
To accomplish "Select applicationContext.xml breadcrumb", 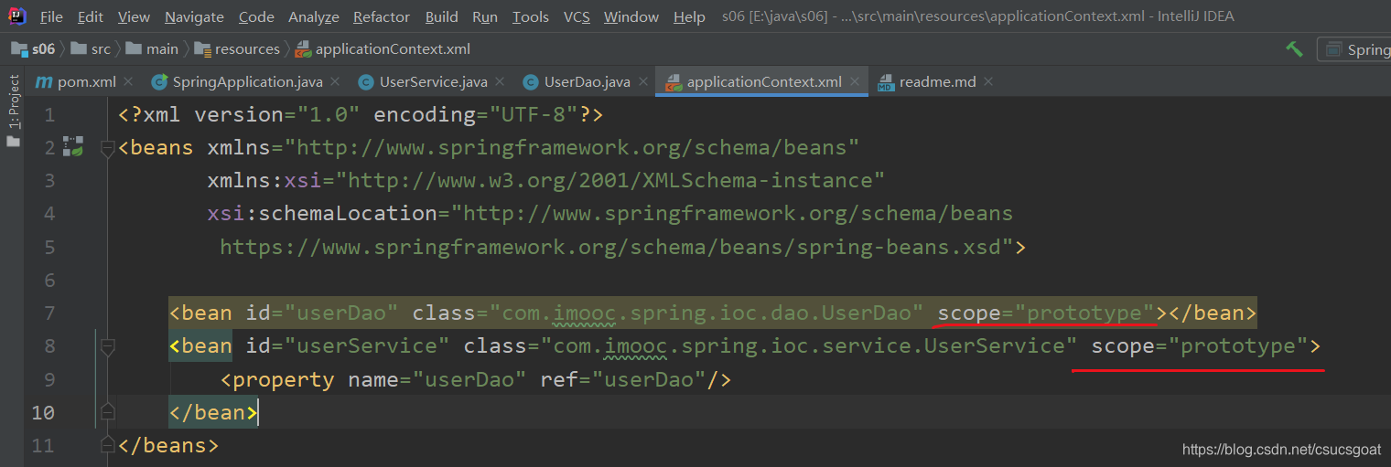I will pyautogui.click(x=383, y=48).
